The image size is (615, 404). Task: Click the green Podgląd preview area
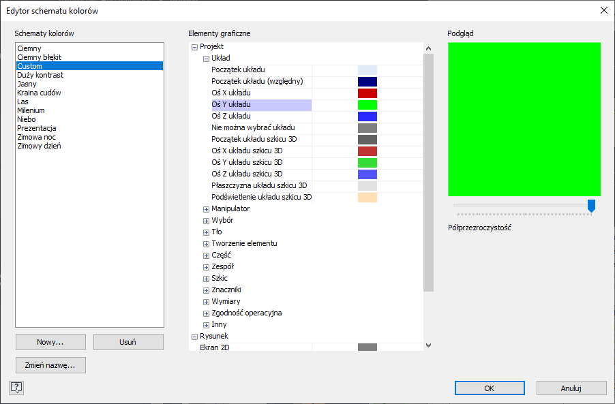[x=524, y=119]
